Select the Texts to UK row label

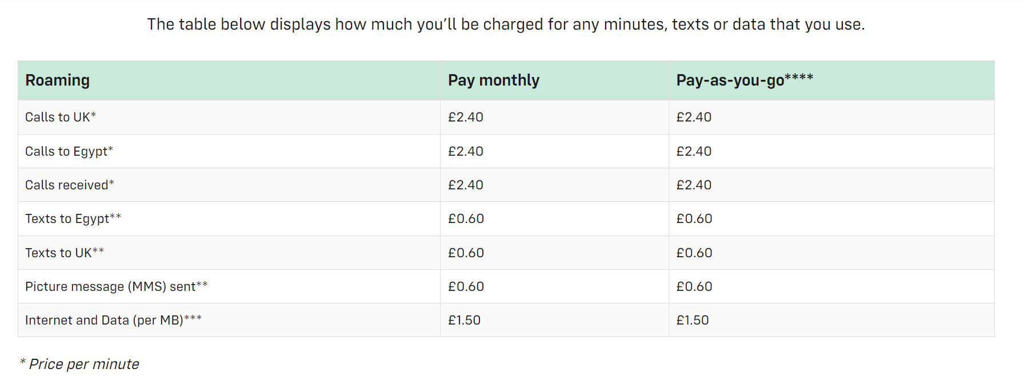[65, 253]
